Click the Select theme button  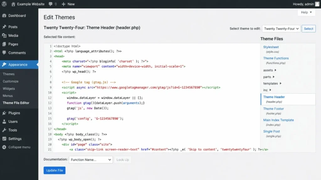click(308, 28)
